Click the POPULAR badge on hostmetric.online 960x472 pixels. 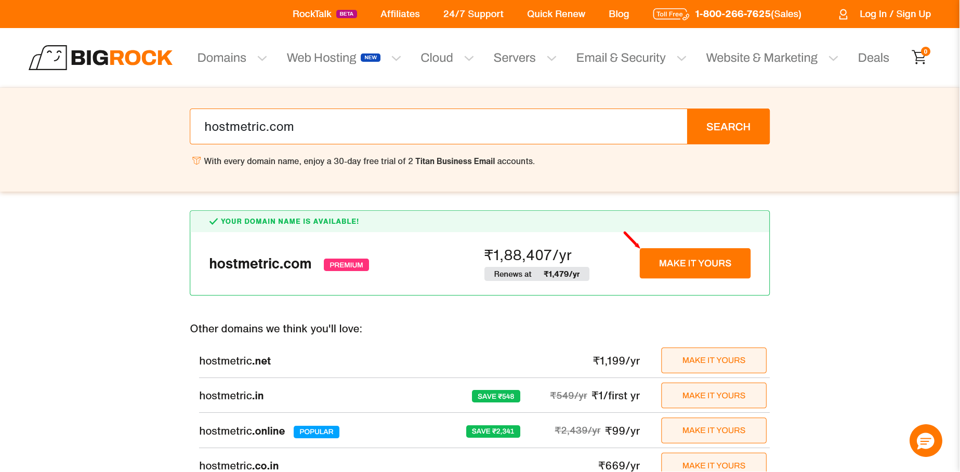pyautogui.click(x=316, y=432)
